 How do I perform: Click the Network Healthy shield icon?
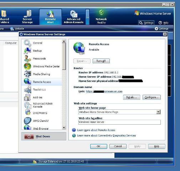click(x=101, y=12)
